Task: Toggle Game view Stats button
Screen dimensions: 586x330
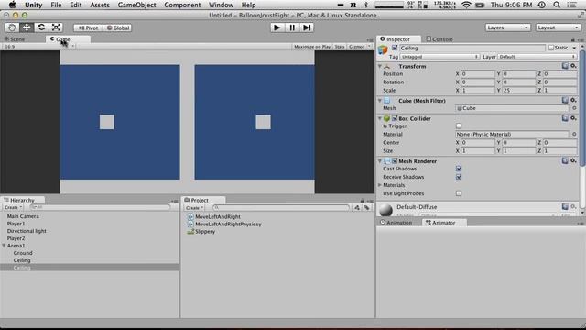Action: coord(340,47)
